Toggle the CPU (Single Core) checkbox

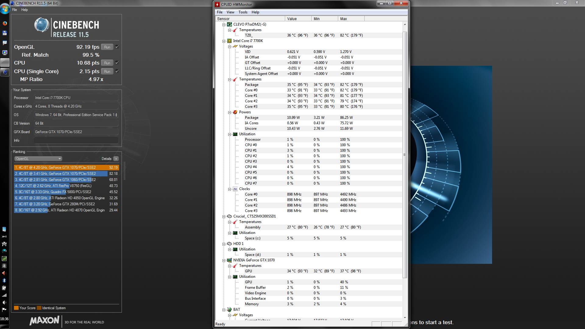click(x=117, y=71)
